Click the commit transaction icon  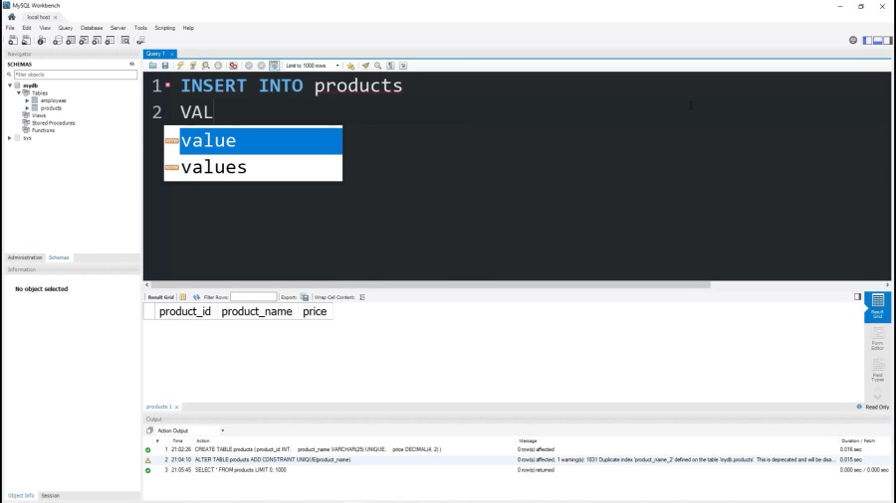click(x=249, y=66)
